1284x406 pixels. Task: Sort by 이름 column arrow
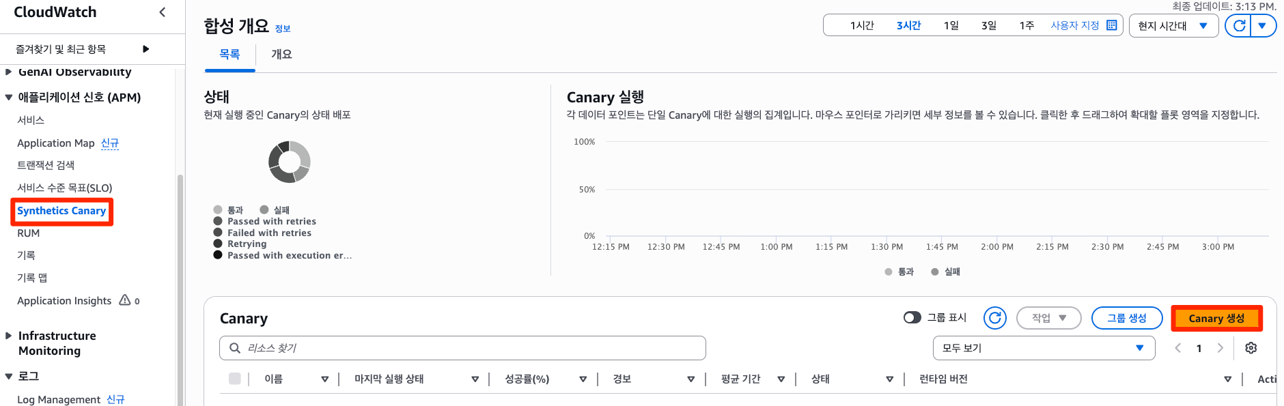pyautogui.click(x=324, y=379)
